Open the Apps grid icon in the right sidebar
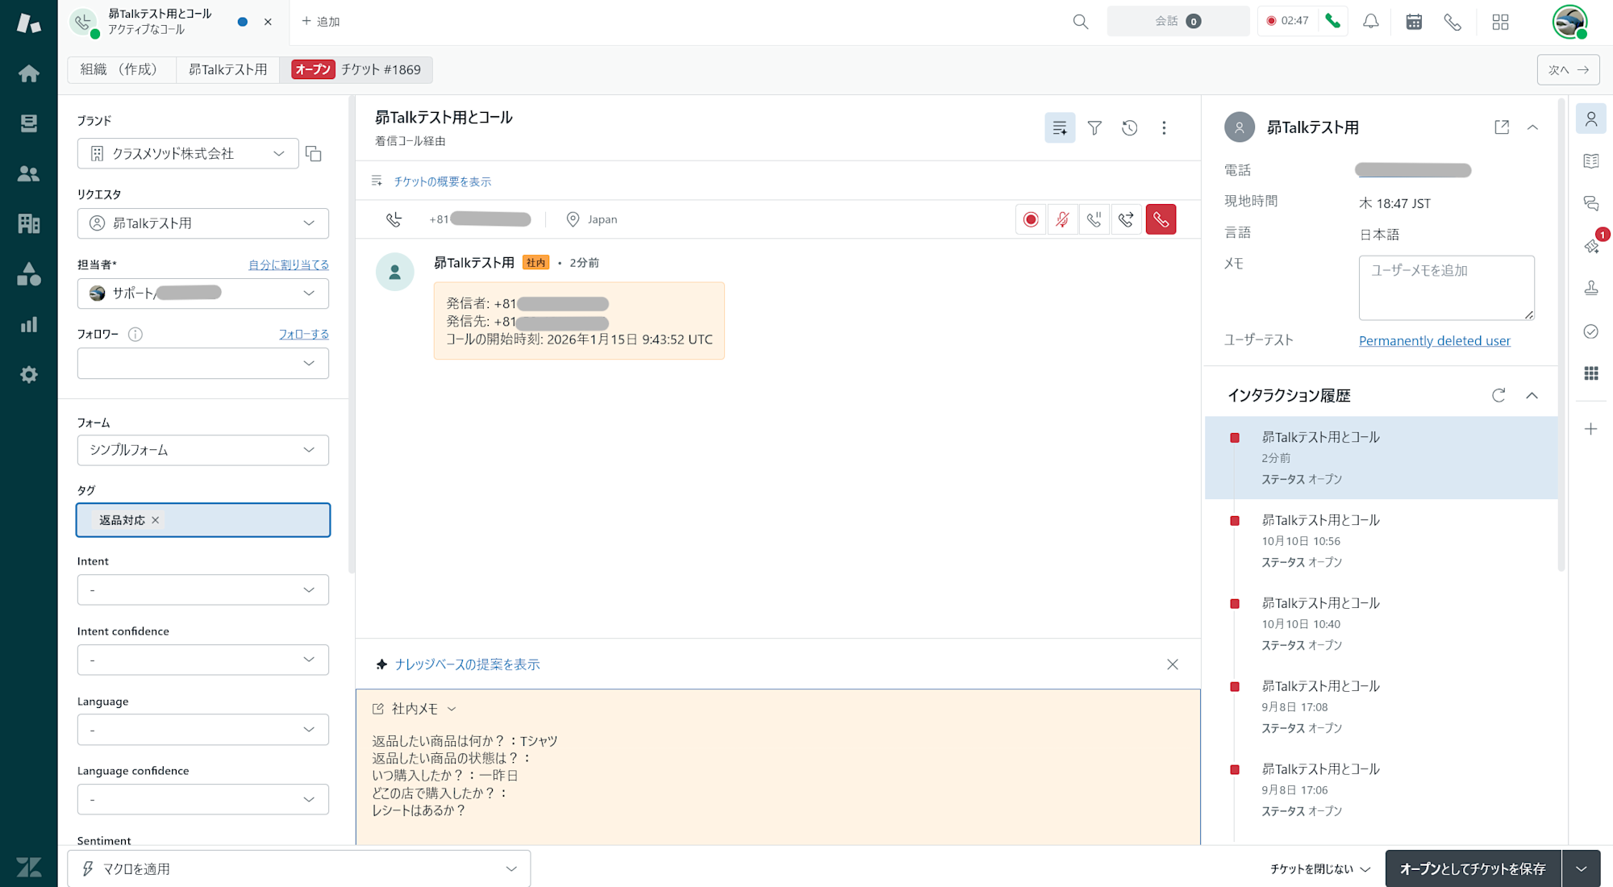The height and width of the screenshot is (887, 1613). pyautogui.click(x=1590, y=373)
